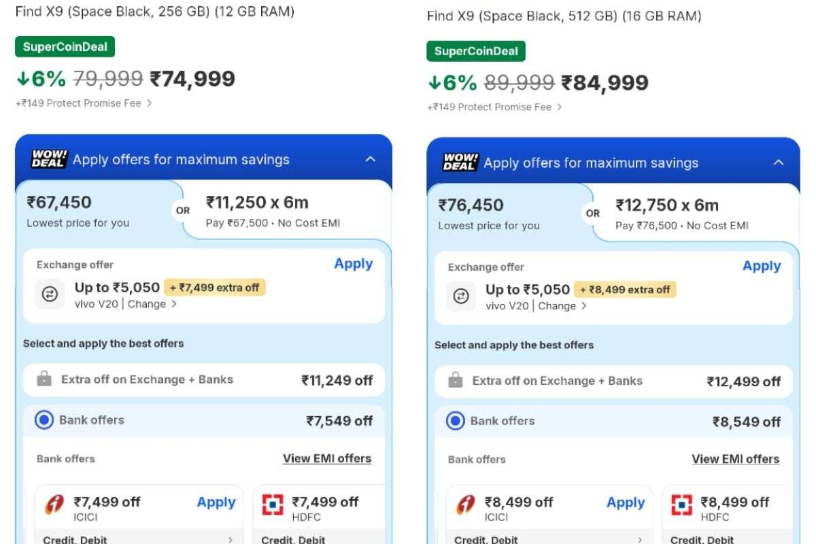Select the Bank offers radio button on the 256GB card
The image size is (816, 544).
coord(43,420)
